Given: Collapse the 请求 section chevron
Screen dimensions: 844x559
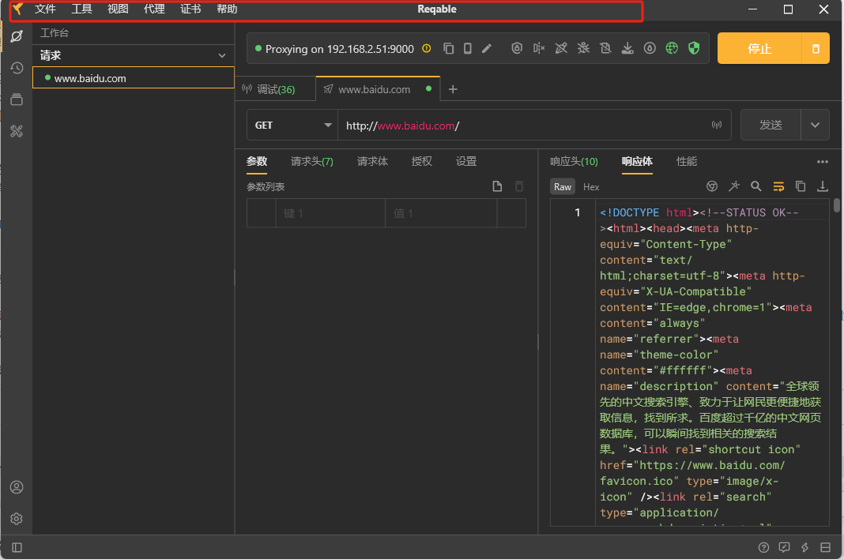Looking at the screenshot, I should (x=222, y=55).
